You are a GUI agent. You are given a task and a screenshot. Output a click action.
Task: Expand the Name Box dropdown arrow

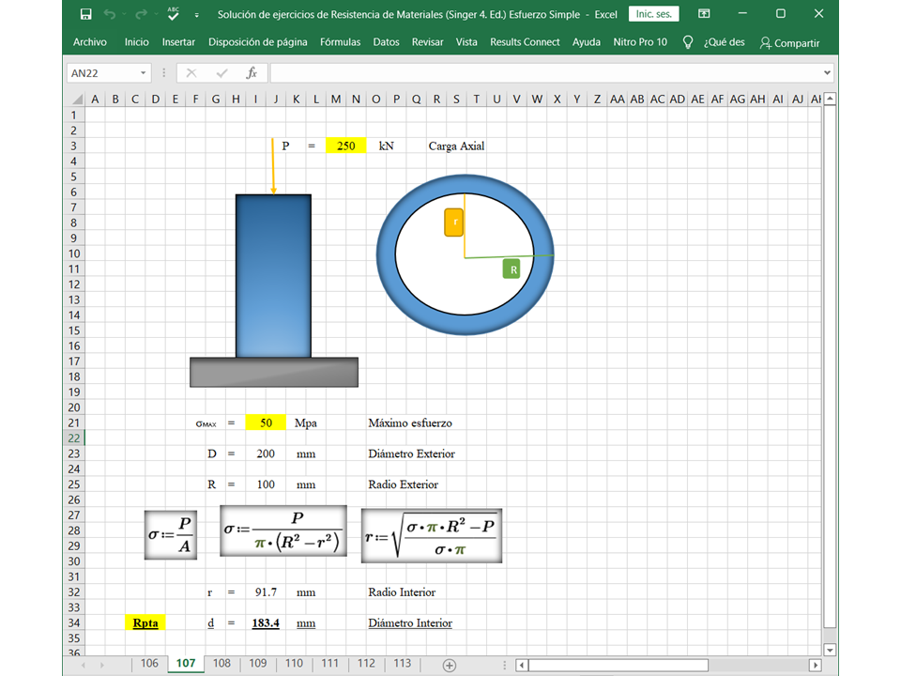143,73
